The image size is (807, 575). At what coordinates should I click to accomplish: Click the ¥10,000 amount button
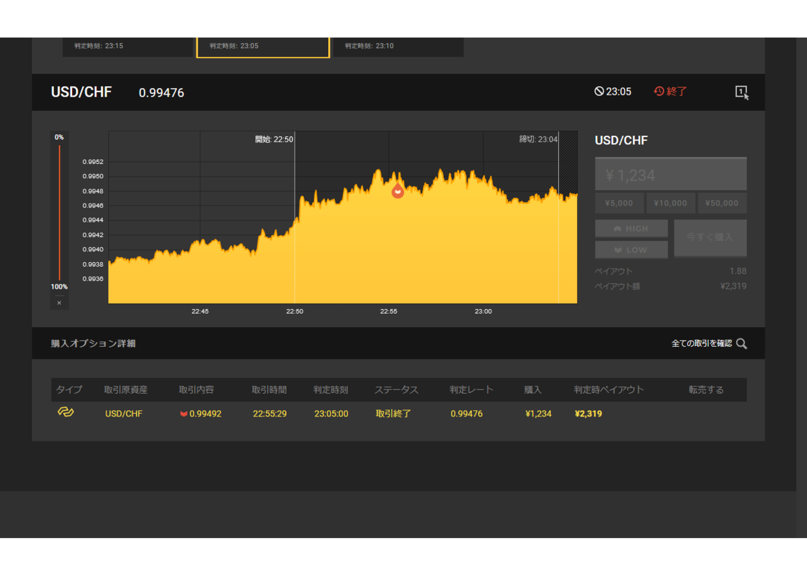coord(670,203)
